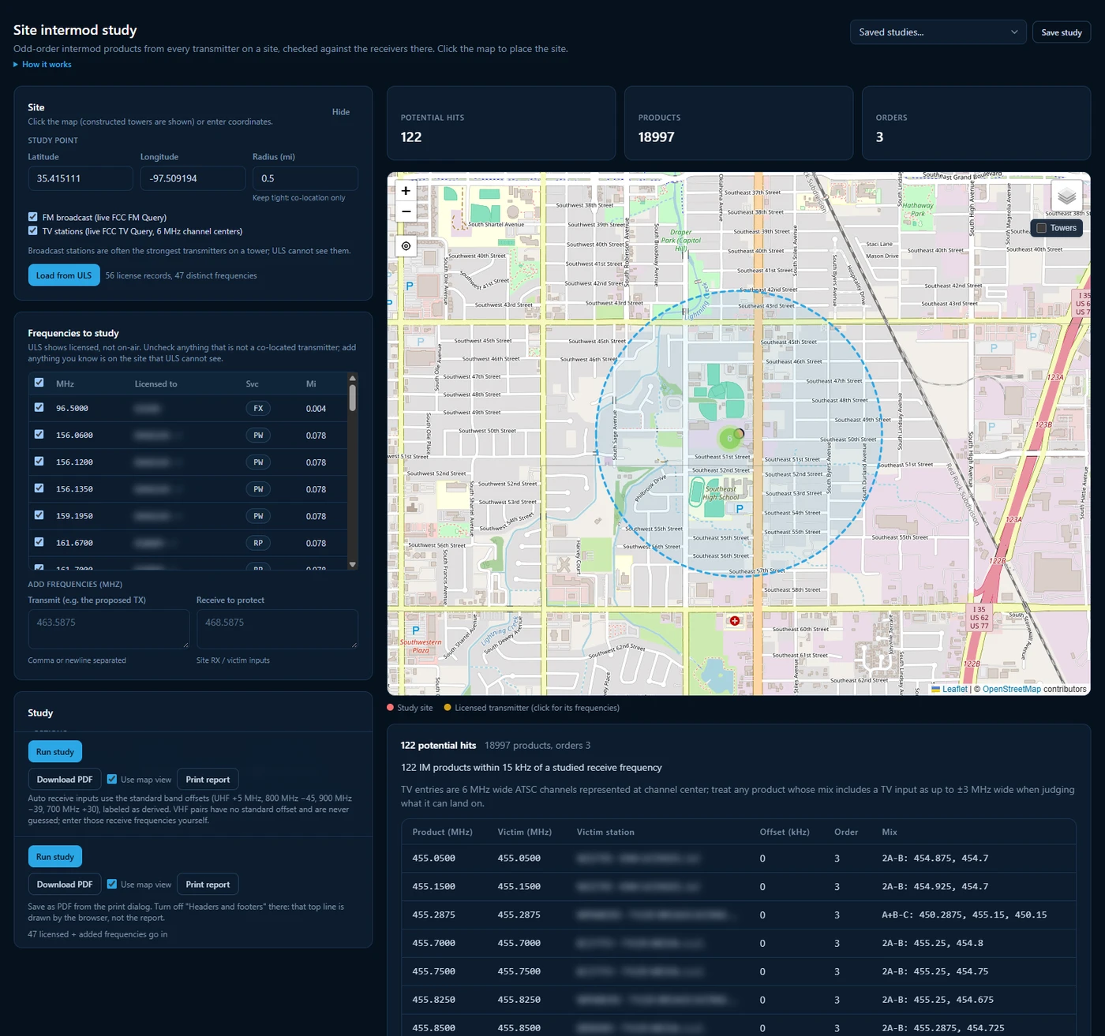1105x1036 pixels.
Task: Click the Product (MHz) column header
Action: (442, 832)
